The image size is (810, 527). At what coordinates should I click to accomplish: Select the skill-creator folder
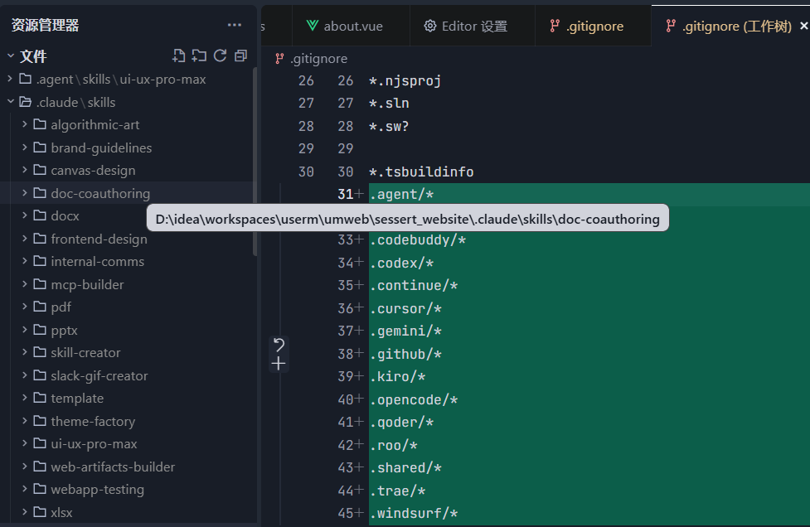point(85,353)
